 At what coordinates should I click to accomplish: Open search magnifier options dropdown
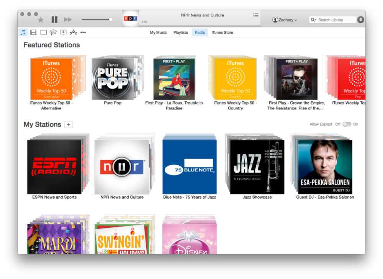[313, 20]
